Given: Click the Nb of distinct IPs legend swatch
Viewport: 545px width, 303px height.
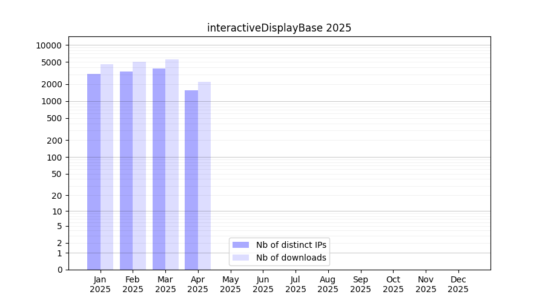Looking at the screenshot, I should point(240,245).
